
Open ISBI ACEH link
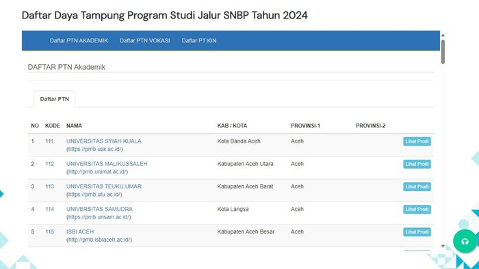point(80,231)
